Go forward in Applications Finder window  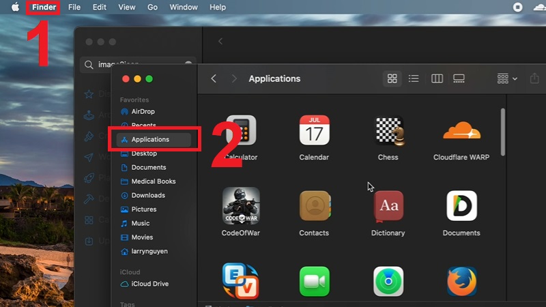234,78
